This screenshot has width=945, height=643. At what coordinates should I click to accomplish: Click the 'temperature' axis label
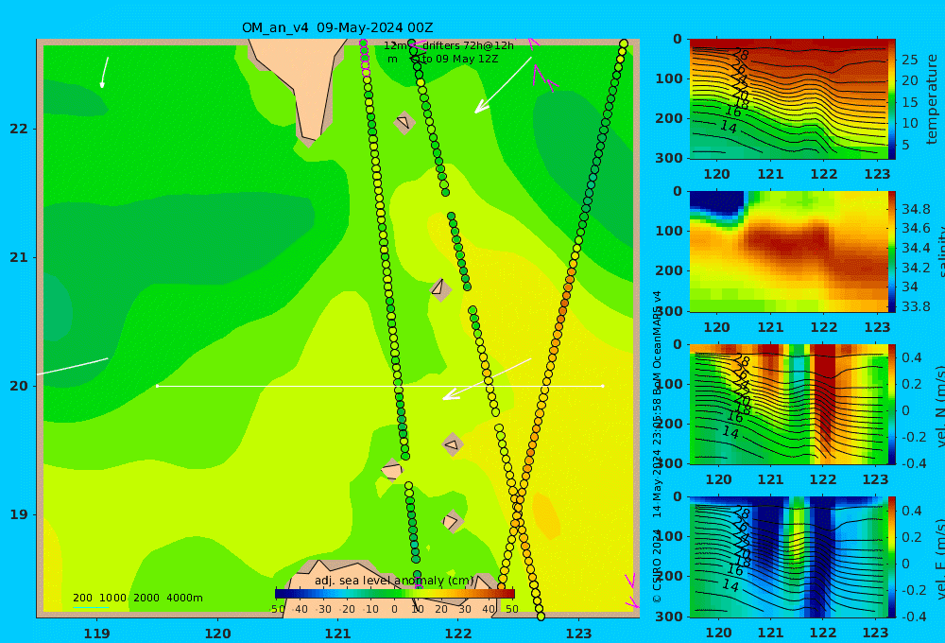(x=932, y=99)
